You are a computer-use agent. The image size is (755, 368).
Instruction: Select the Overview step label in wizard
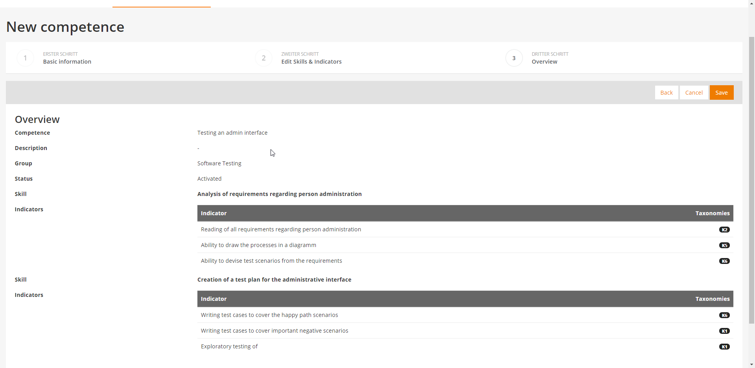[x=544, y=62]
